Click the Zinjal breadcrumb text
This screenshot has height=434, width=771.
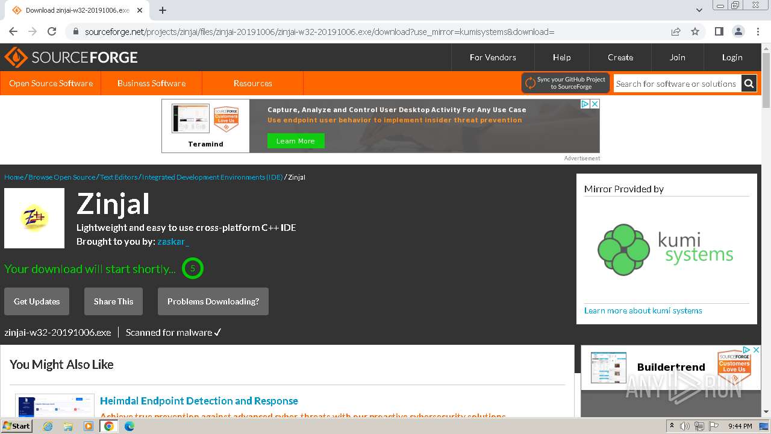(x=297, y=177)
